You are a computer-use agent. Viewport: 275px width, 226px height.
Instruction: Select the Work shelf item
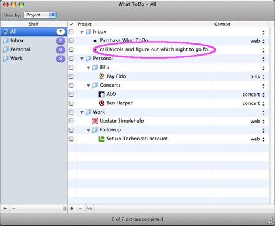34,59
